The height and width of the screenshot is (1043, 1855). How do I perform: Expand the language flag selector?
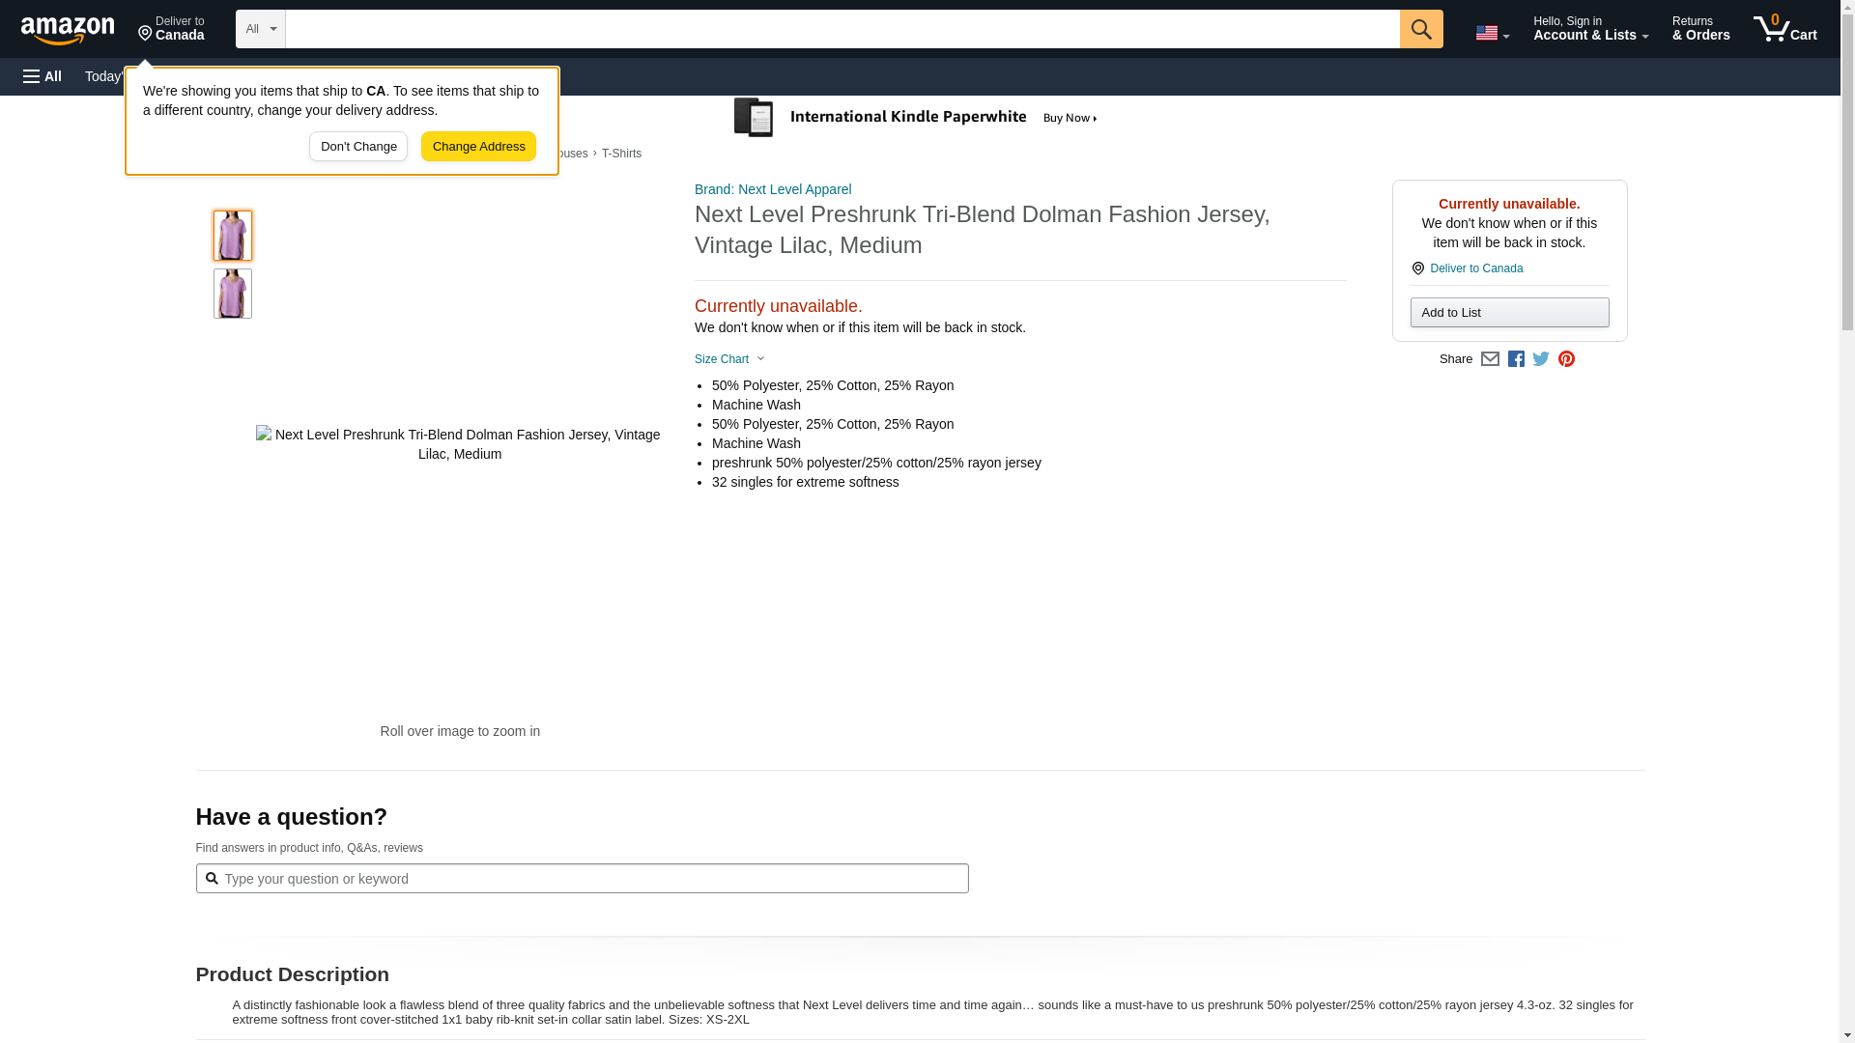point(1492,33)
